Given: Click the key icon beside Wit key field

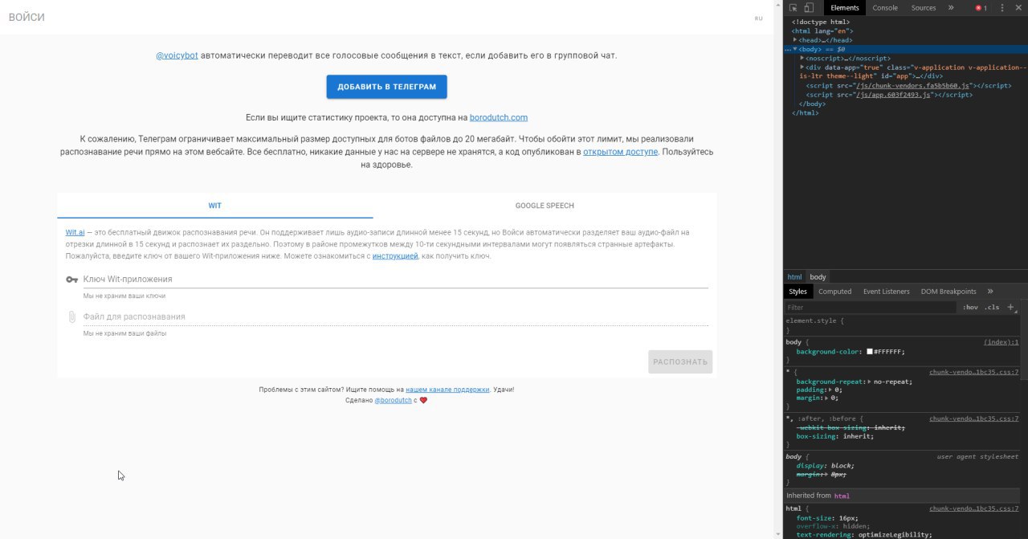Looking at the screenshot, I should (x=71, y=280).
